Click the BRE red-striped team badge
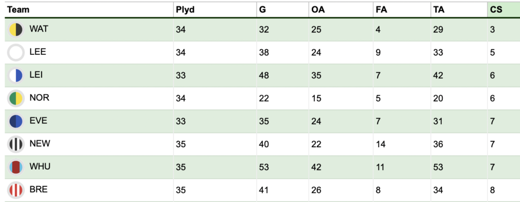 16,190
